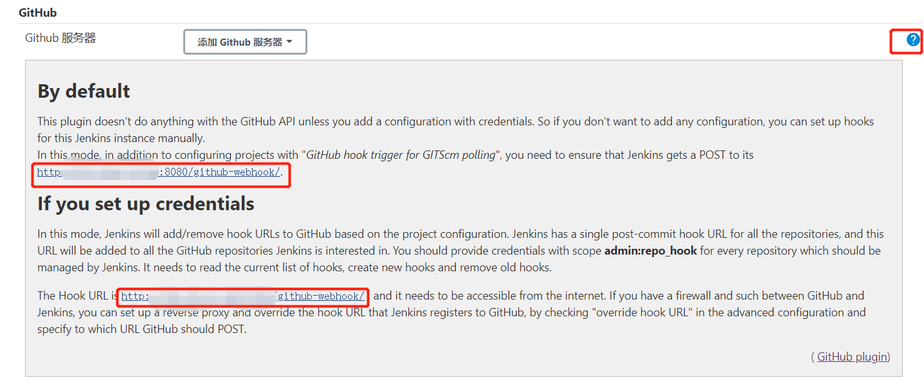924x387 pixels.
Task: Open the Hook URL github-webhook link
Action: [243, 296]
